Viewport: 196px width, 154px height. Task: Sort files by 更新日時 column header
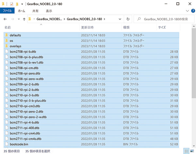[x=87, y=27]
